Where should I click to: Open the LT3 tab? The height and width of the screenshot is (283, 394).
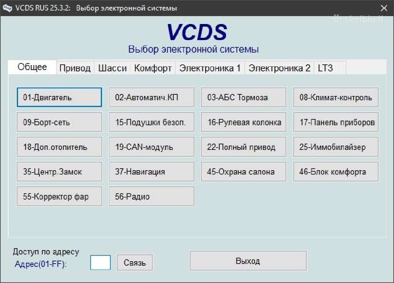point(330,68)
